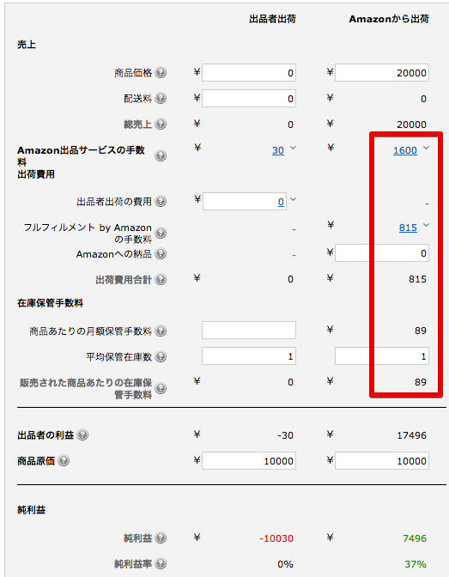Click help icon beside 出品者出荷の費用

click(x=161, y=201)
